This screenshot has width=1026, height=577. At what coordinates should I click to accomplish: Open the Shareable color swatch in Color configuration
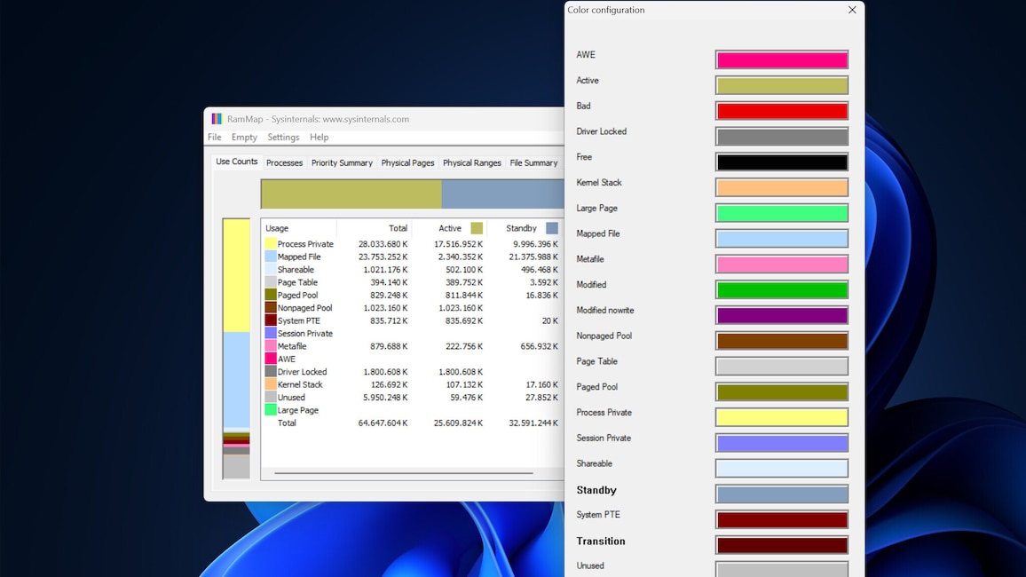coord(782,469)
